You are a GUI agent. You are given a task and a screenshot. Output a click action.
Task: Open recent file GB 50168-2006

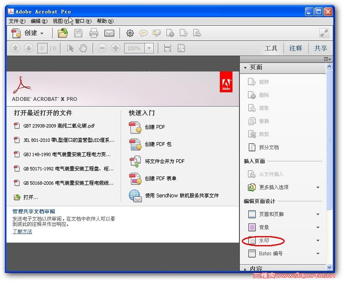click(64, 183)
